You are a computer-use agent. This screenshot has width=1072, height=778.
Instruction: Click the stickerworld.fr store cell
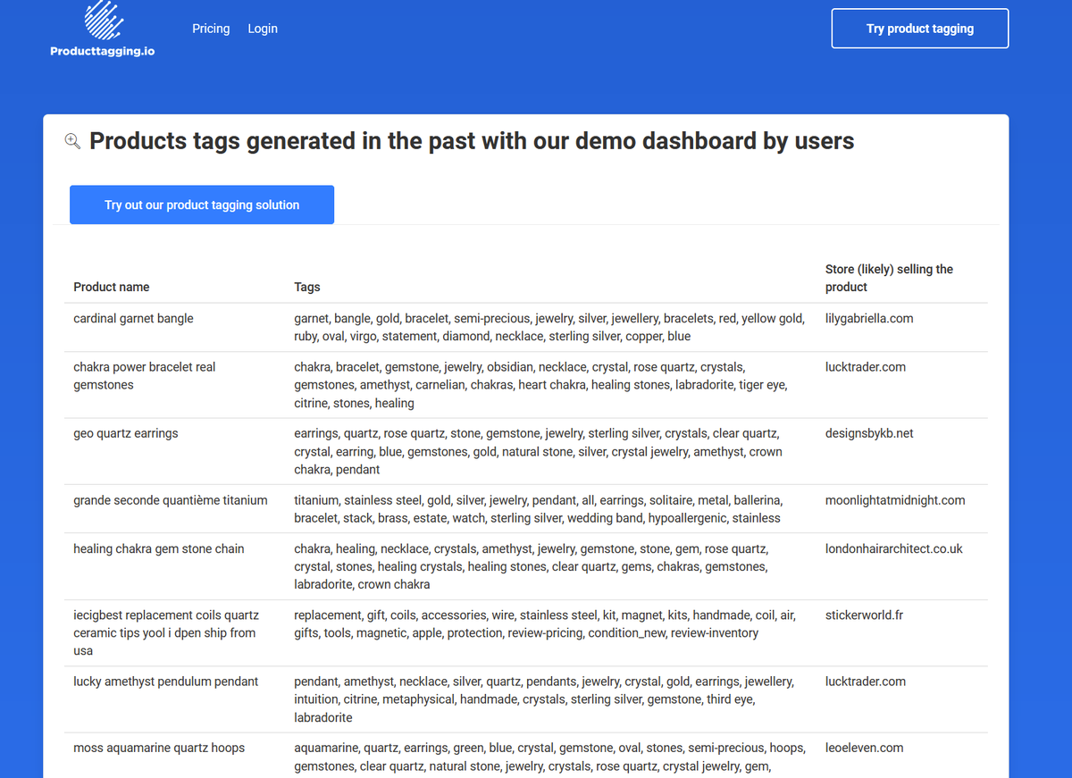point(864,615)
